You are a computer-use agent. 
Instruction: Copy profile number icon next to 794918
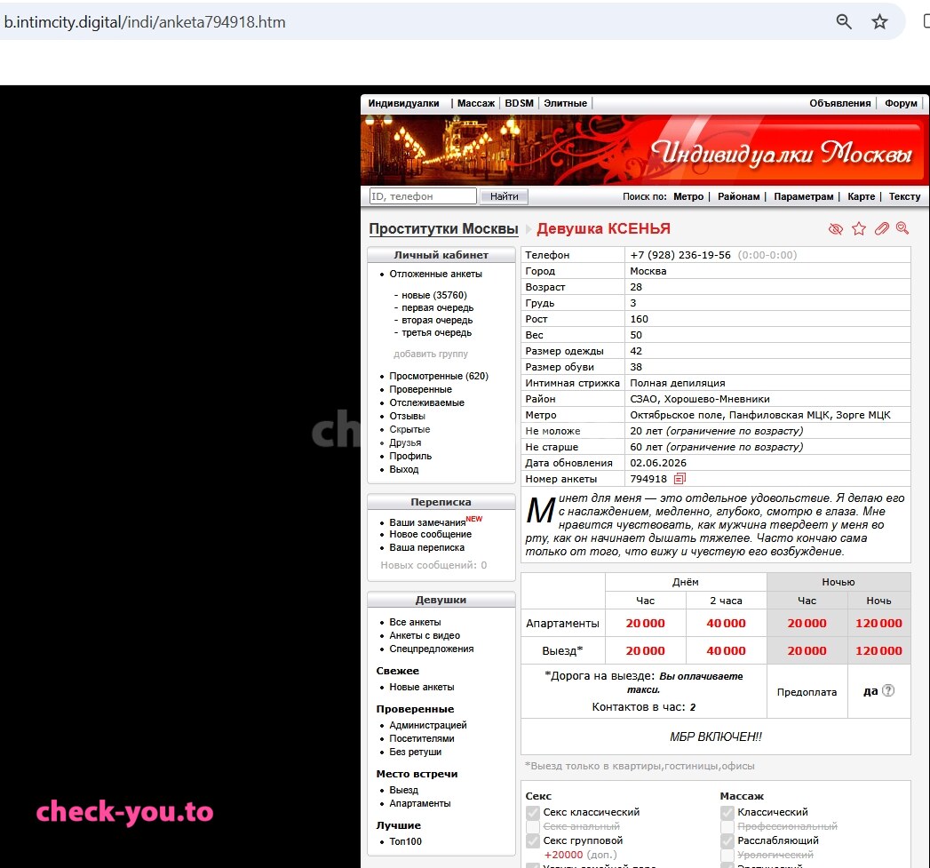pos(680,478)
